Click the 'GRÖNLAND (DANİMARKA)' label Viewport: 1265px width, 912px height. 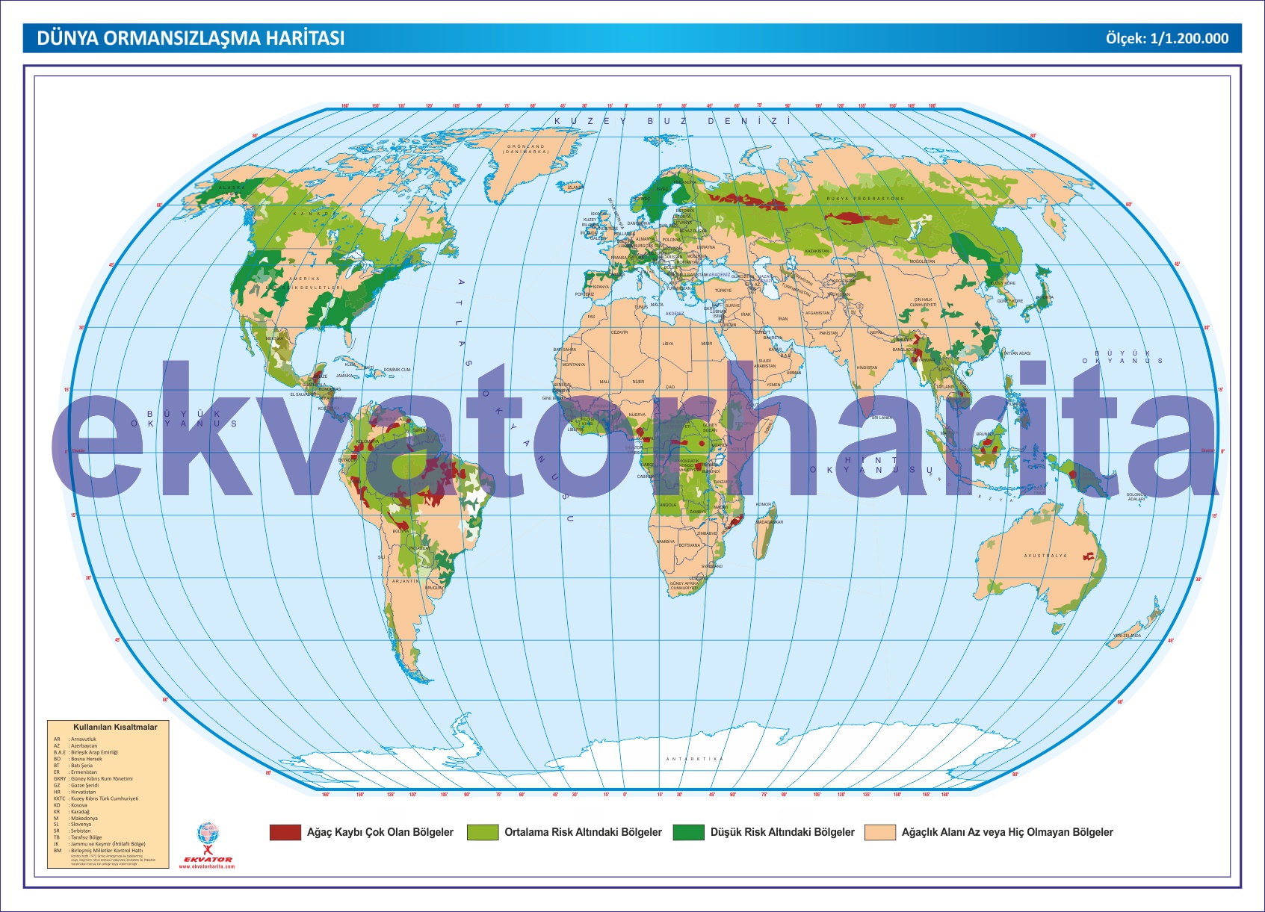tap(526, 149)
